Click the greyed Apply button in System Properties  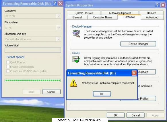click(155, 115)
